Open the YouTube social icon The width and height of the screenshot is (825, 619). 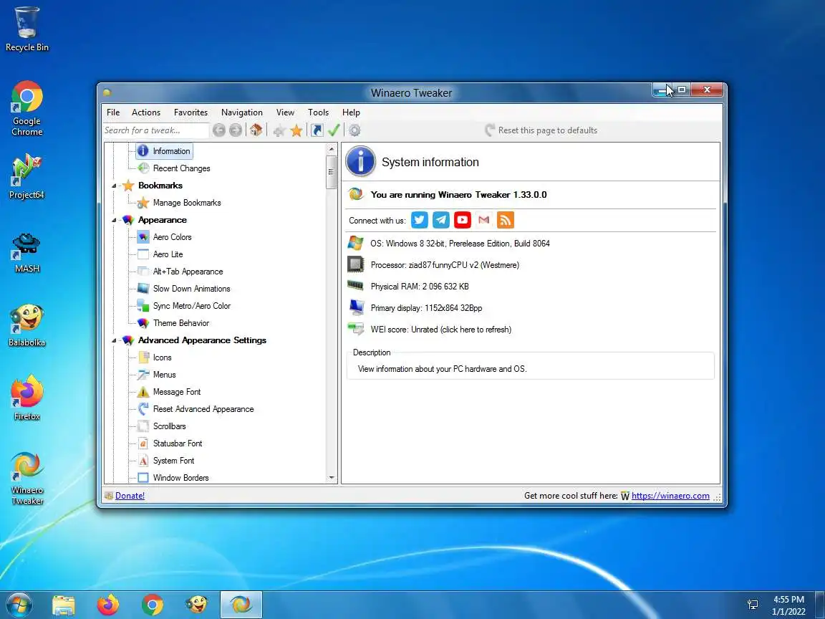coord(463,220)
